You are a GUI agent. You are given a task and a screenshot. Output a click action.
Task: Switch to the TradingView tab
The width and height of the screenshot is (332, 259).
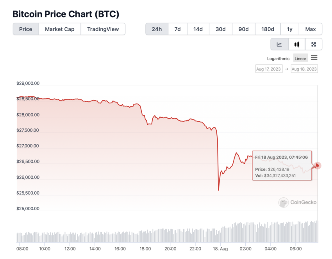point(103,29)
